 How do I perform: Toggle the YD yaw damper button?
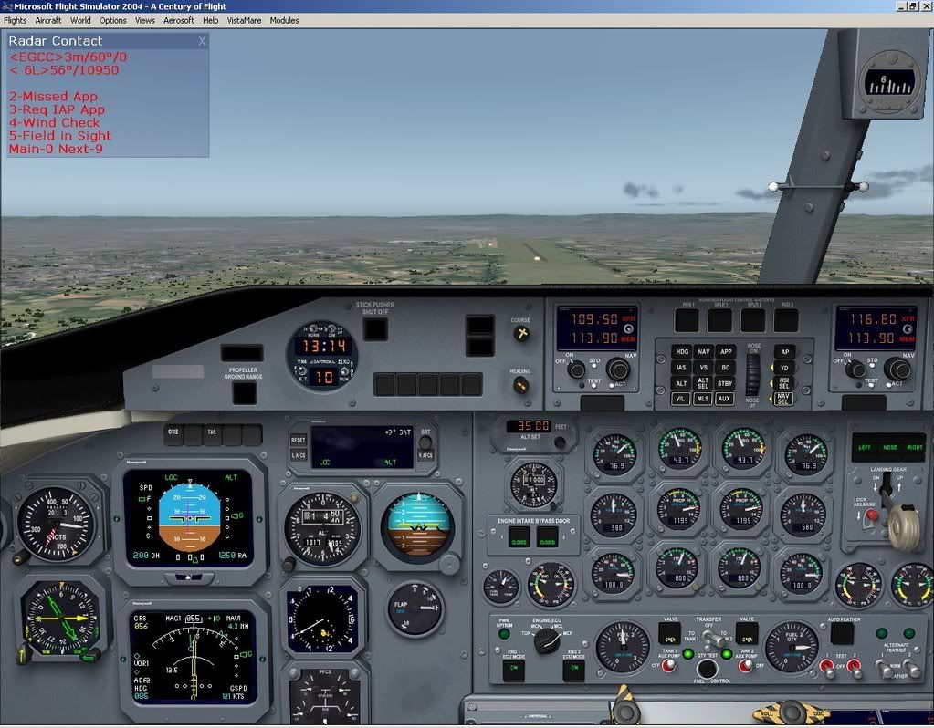click(784, 368)
